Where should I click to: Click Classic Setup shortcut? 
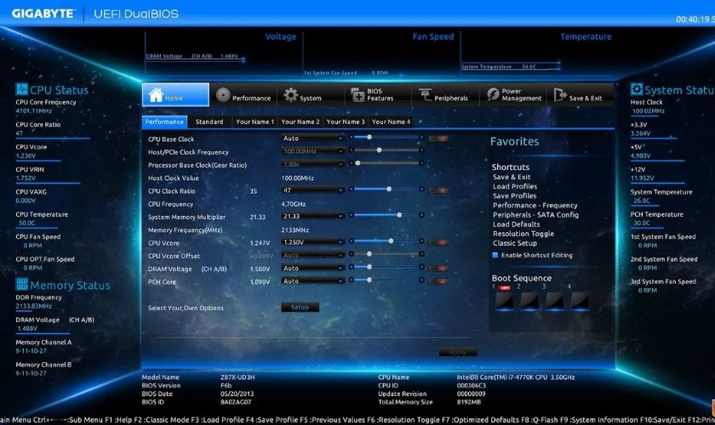click(x=515, y=243)
